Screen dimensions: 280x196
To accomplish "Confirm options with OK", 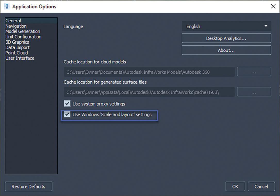I will click(235, 186).
